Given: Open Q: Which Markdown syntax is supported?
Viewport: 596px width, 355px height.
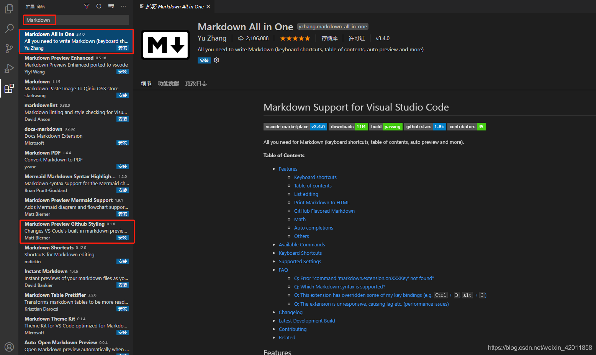Looking at the screenshot, I should click(340, 287).
